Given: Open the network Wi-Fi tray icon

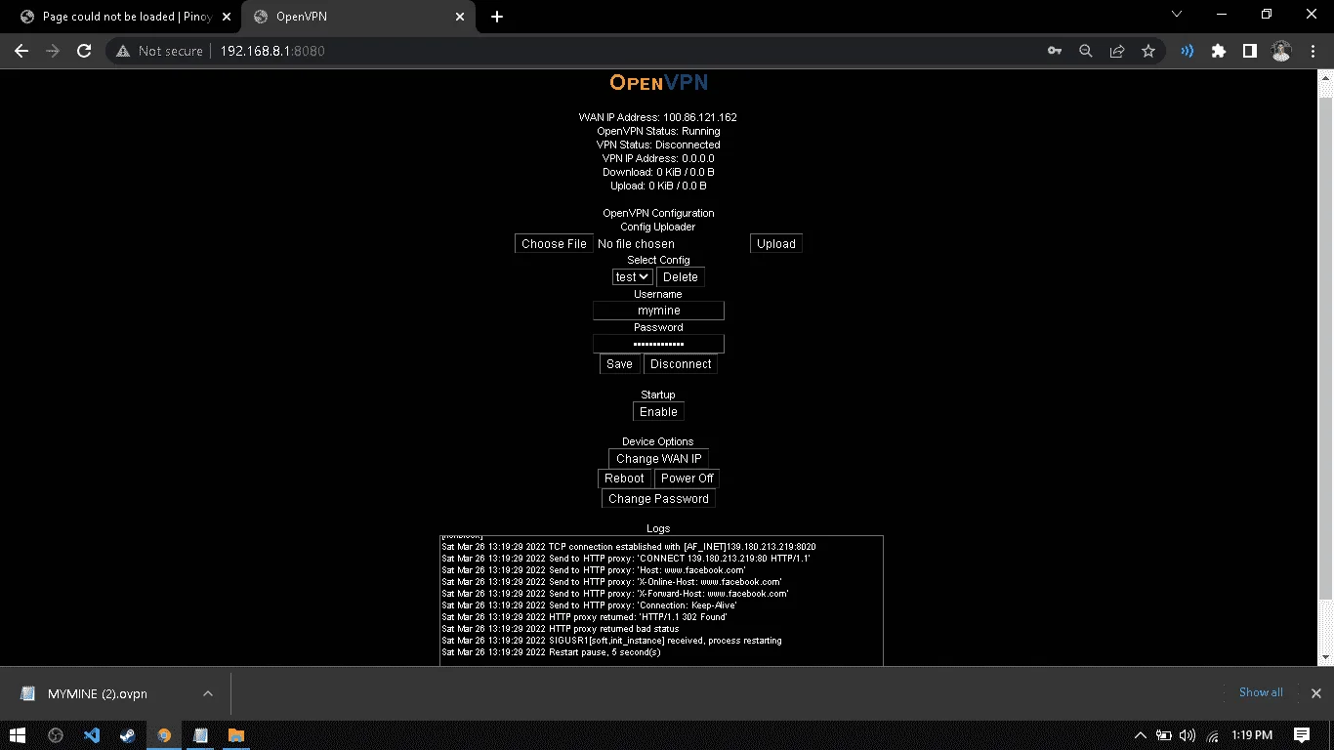Looking at the screenshot, I should (1212, 735).
